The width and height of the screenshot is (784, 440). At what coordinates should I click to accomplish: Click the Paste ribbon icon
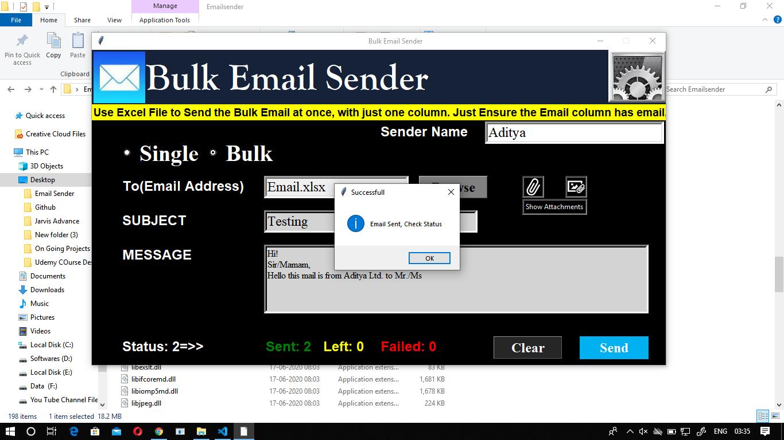pos(77,46)
